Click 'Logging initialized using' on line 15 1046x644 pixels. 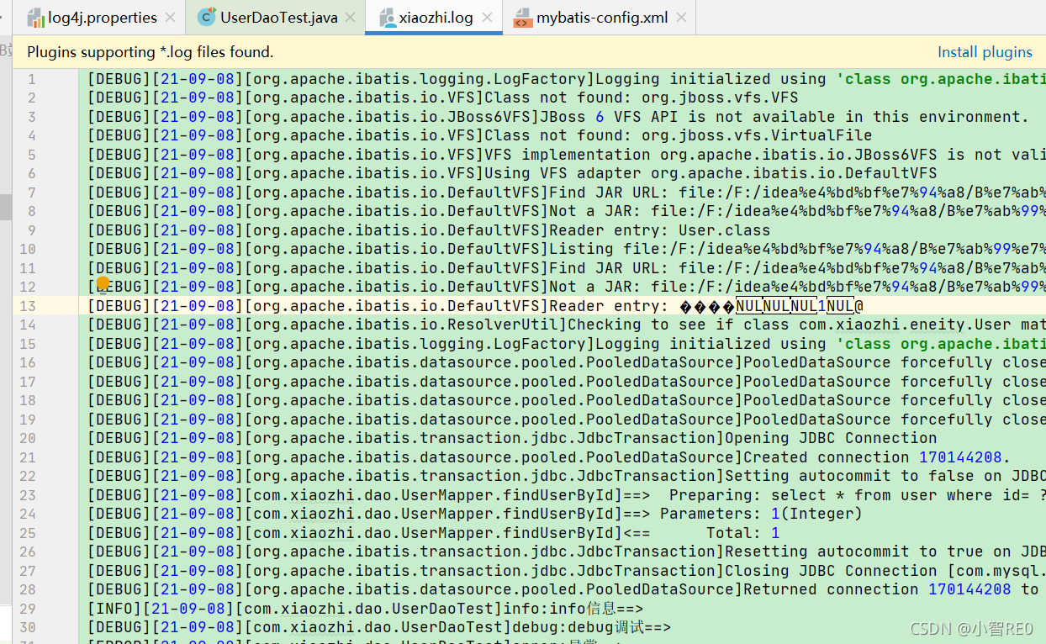click(x=711, y=344)
